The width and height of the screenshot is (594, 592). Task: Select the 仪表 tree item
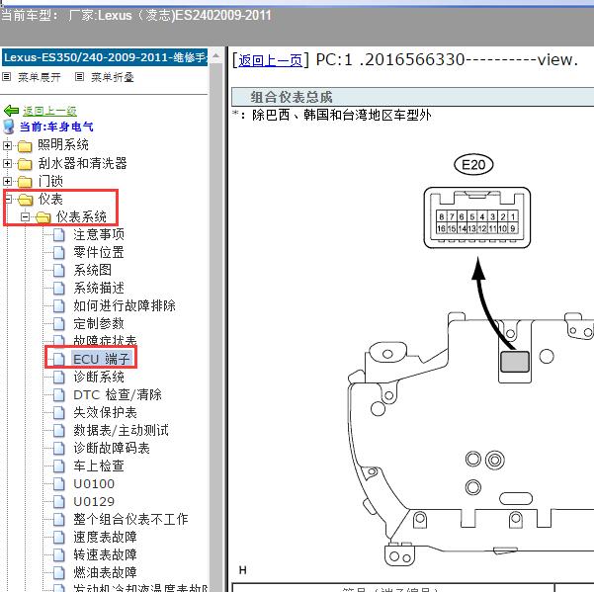tap(50, 199)
